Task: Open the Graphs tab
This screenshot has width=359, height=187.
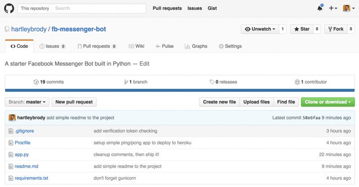Action: tap(196, 46)
